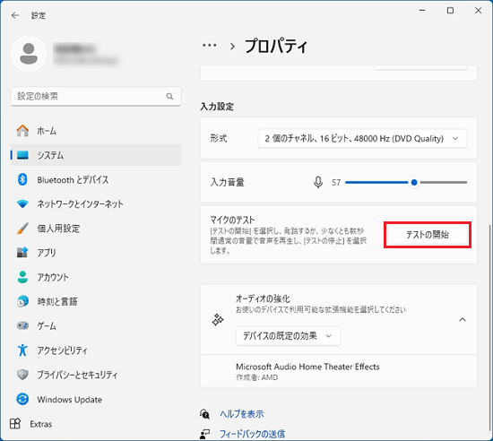Click the Accounts person icon
493x441 pixels.
[22, 277]
